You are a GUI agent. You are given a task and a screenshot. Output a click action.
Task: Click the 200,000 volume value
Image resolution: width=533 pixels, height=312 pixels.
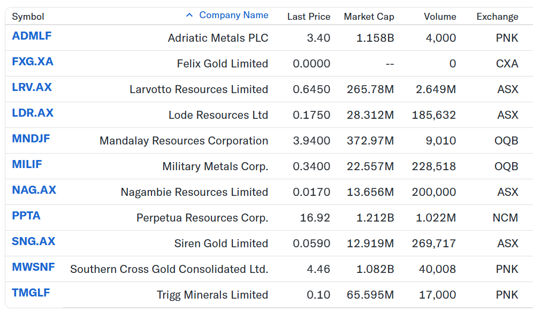(x=434, y=192)
